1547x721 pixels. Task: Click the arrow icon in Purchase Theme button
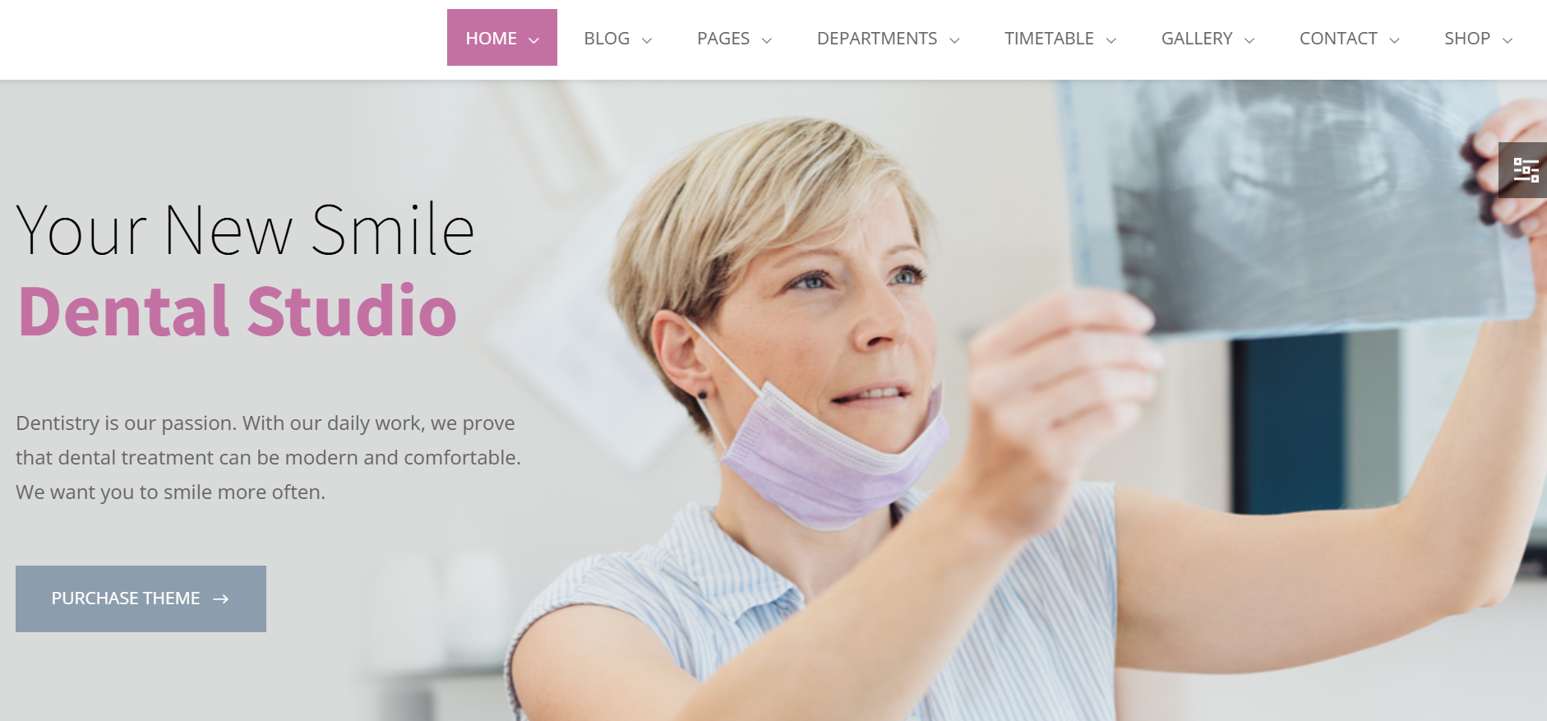point(220,599)
